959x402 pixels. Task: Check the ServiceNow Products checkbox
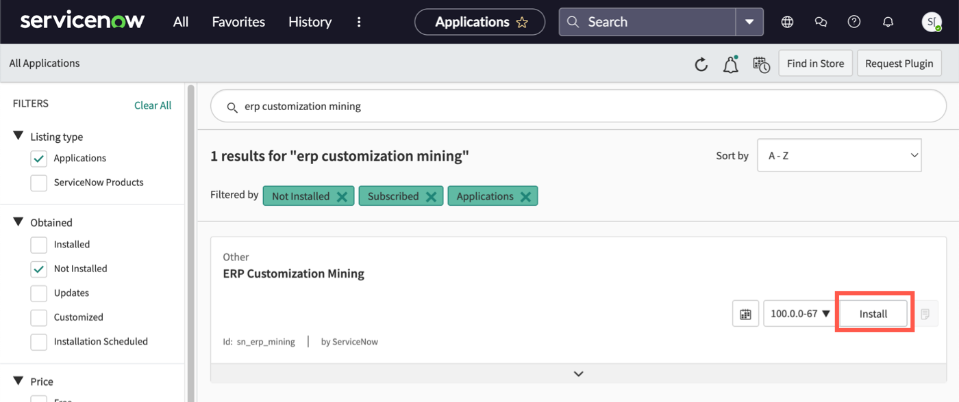(39, 183)
